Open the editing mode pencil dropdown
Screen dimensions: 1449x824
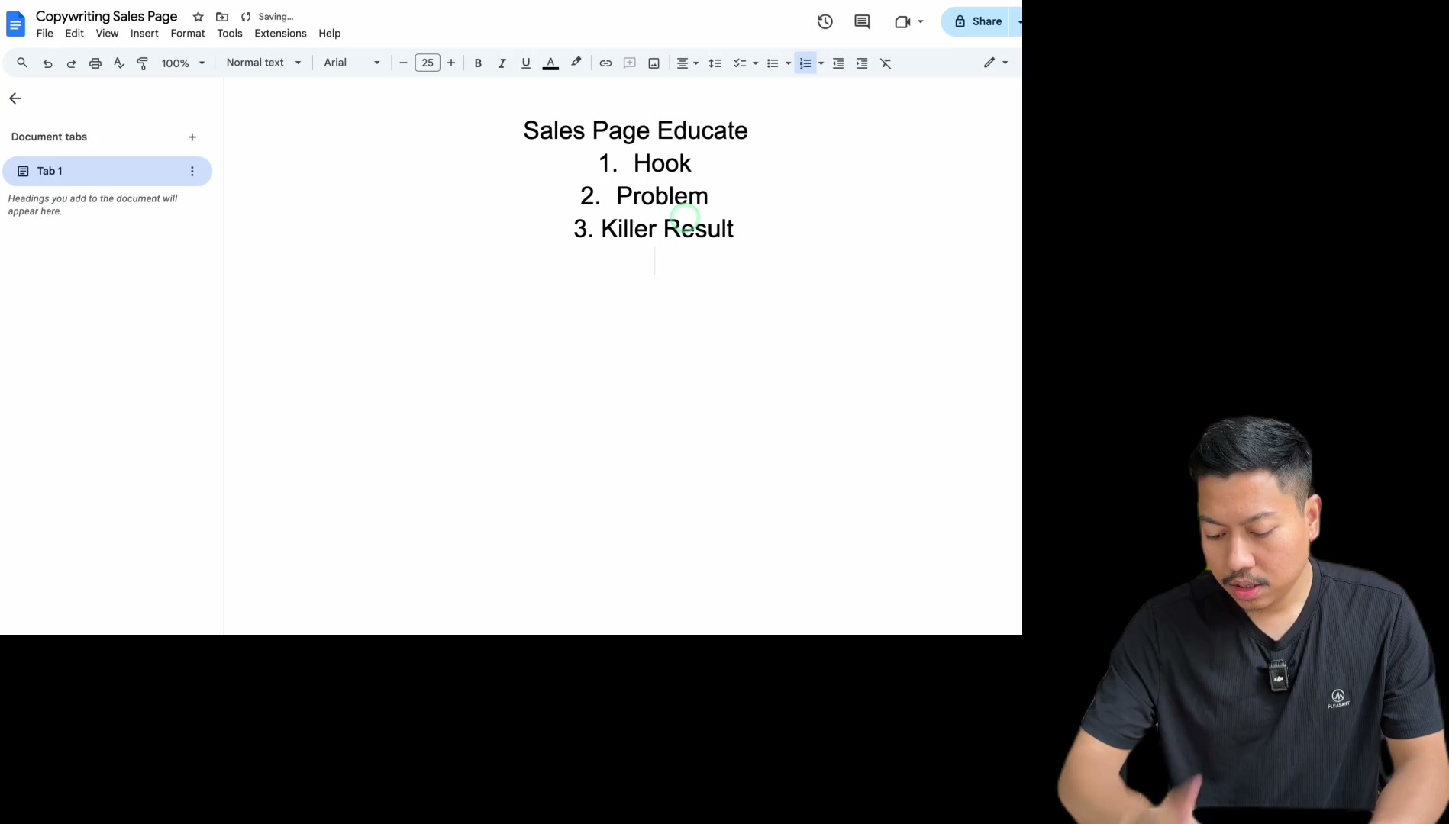[x=996, y=63]
